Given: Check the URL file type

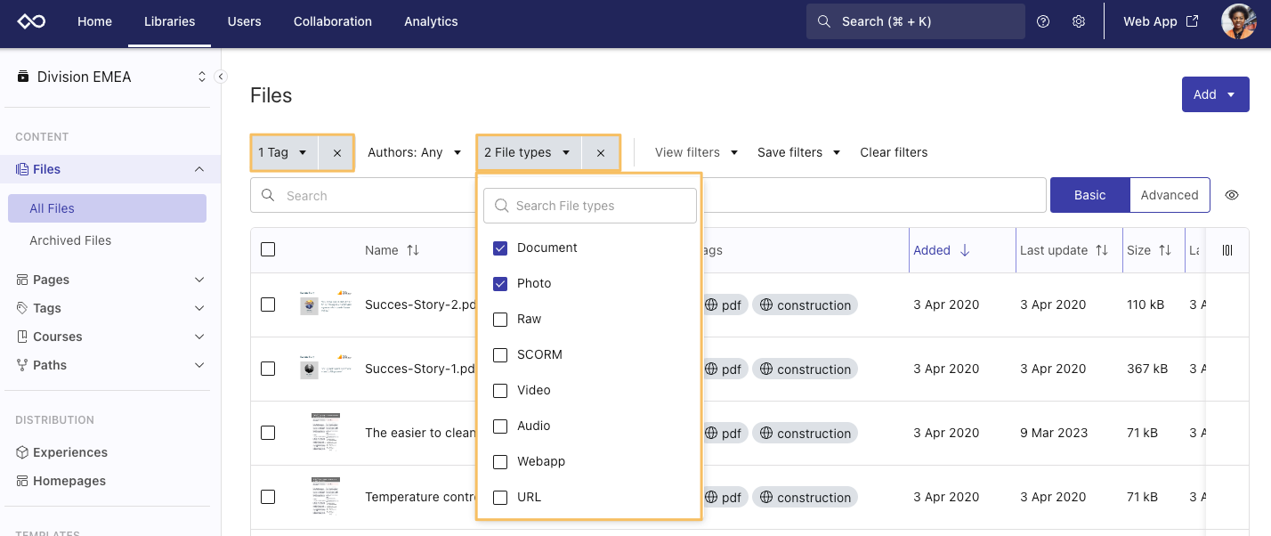Looking at the screenshot, I should (500, 497).
